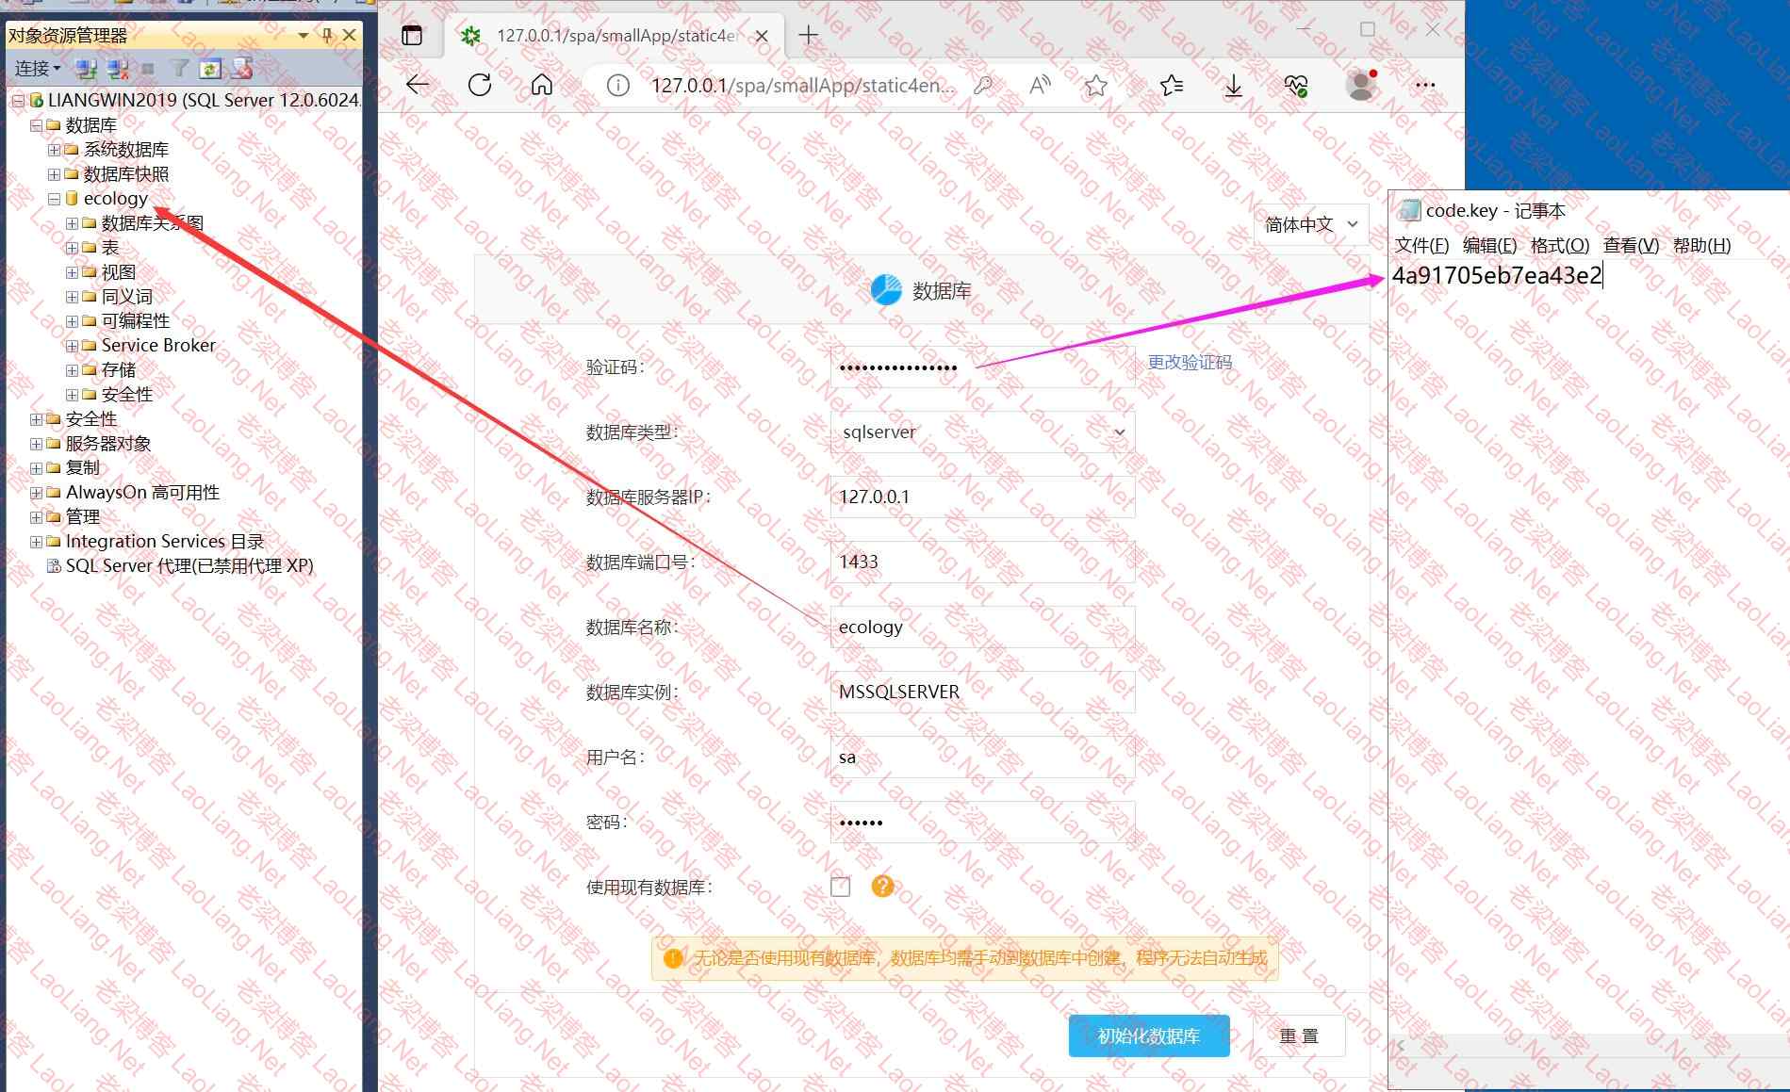Click the Read Aloud icon in address bar
This screenshot has width=1790, height=1092.
(1040, 86)
